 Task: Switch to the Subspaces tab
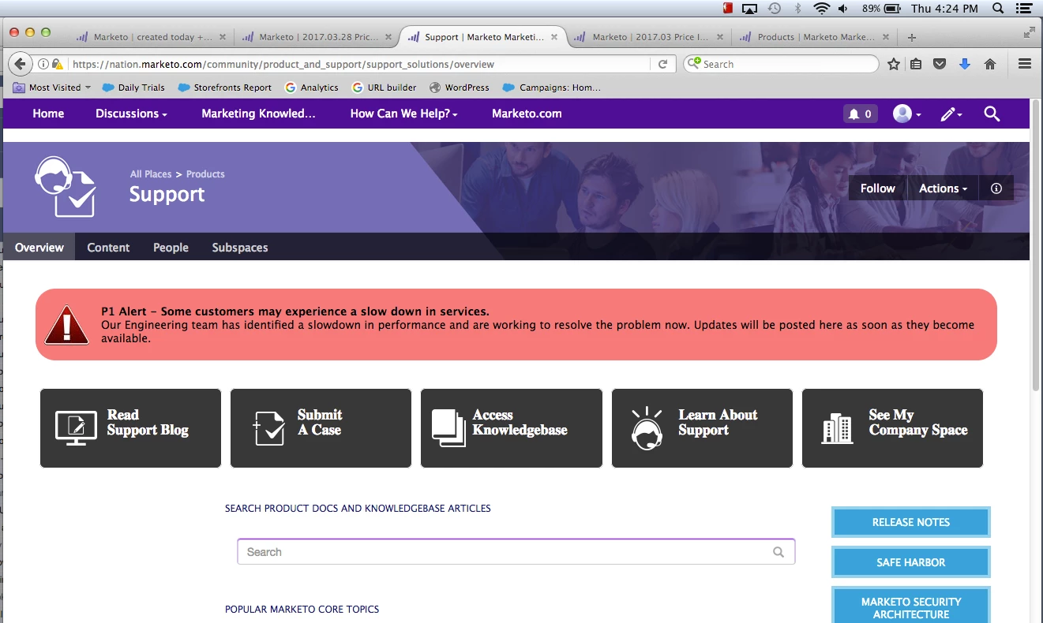point(240,247)
